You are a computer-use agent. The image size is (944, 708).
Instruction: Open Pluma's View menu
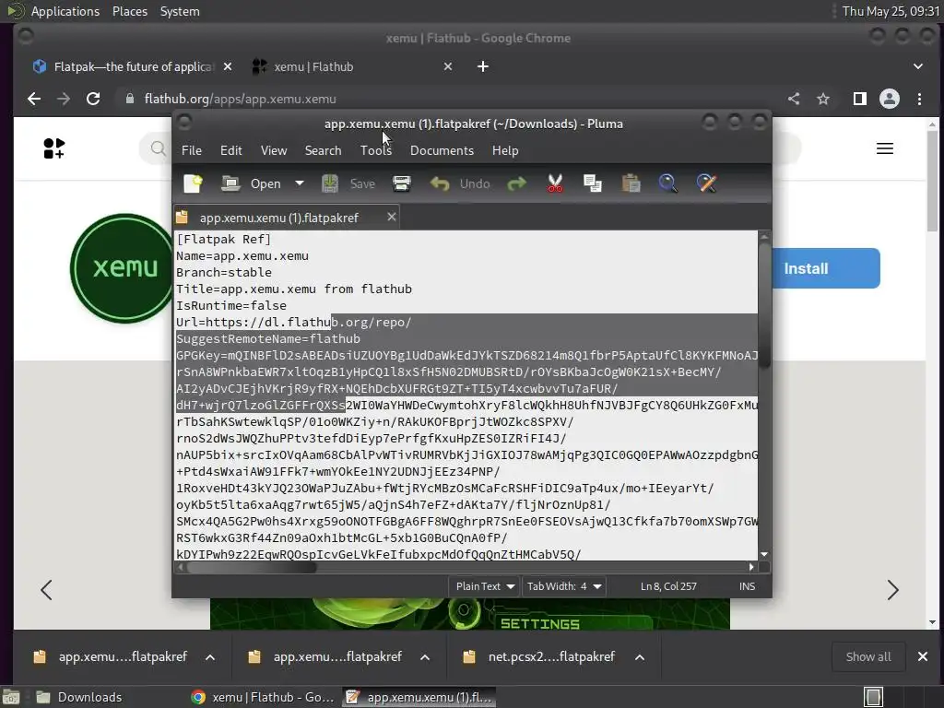(273, 150)
